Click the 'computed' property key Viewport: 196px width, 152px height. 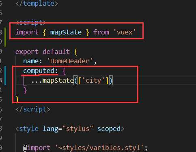(x=39, y=71)
